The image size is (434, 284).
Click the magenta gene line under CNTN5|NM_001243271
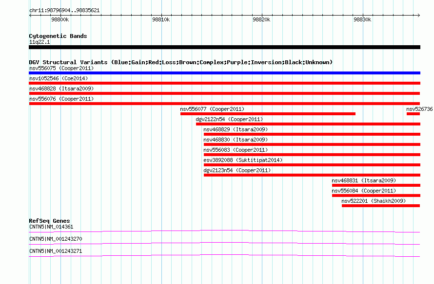224,256
